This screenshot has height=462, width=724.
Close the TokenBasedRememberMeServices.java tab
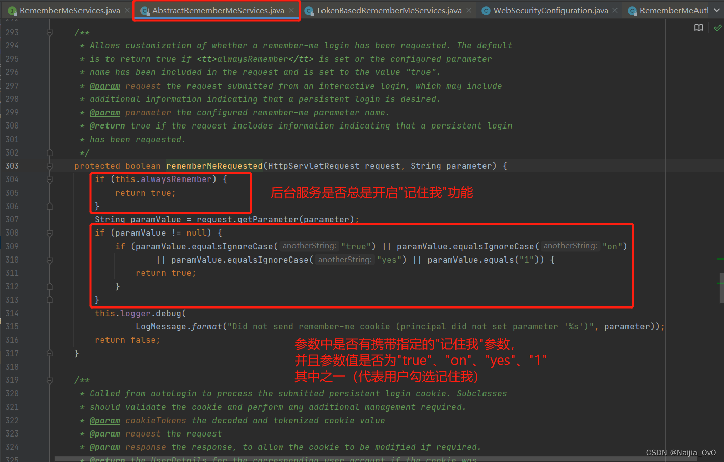tap(469, 10)
